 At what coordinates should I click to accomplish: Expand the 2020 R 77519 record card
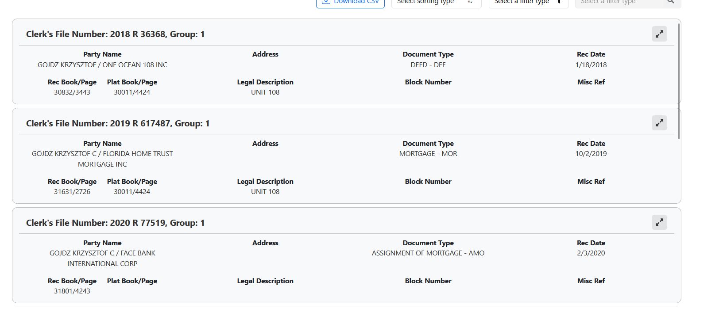pos(659,222)
